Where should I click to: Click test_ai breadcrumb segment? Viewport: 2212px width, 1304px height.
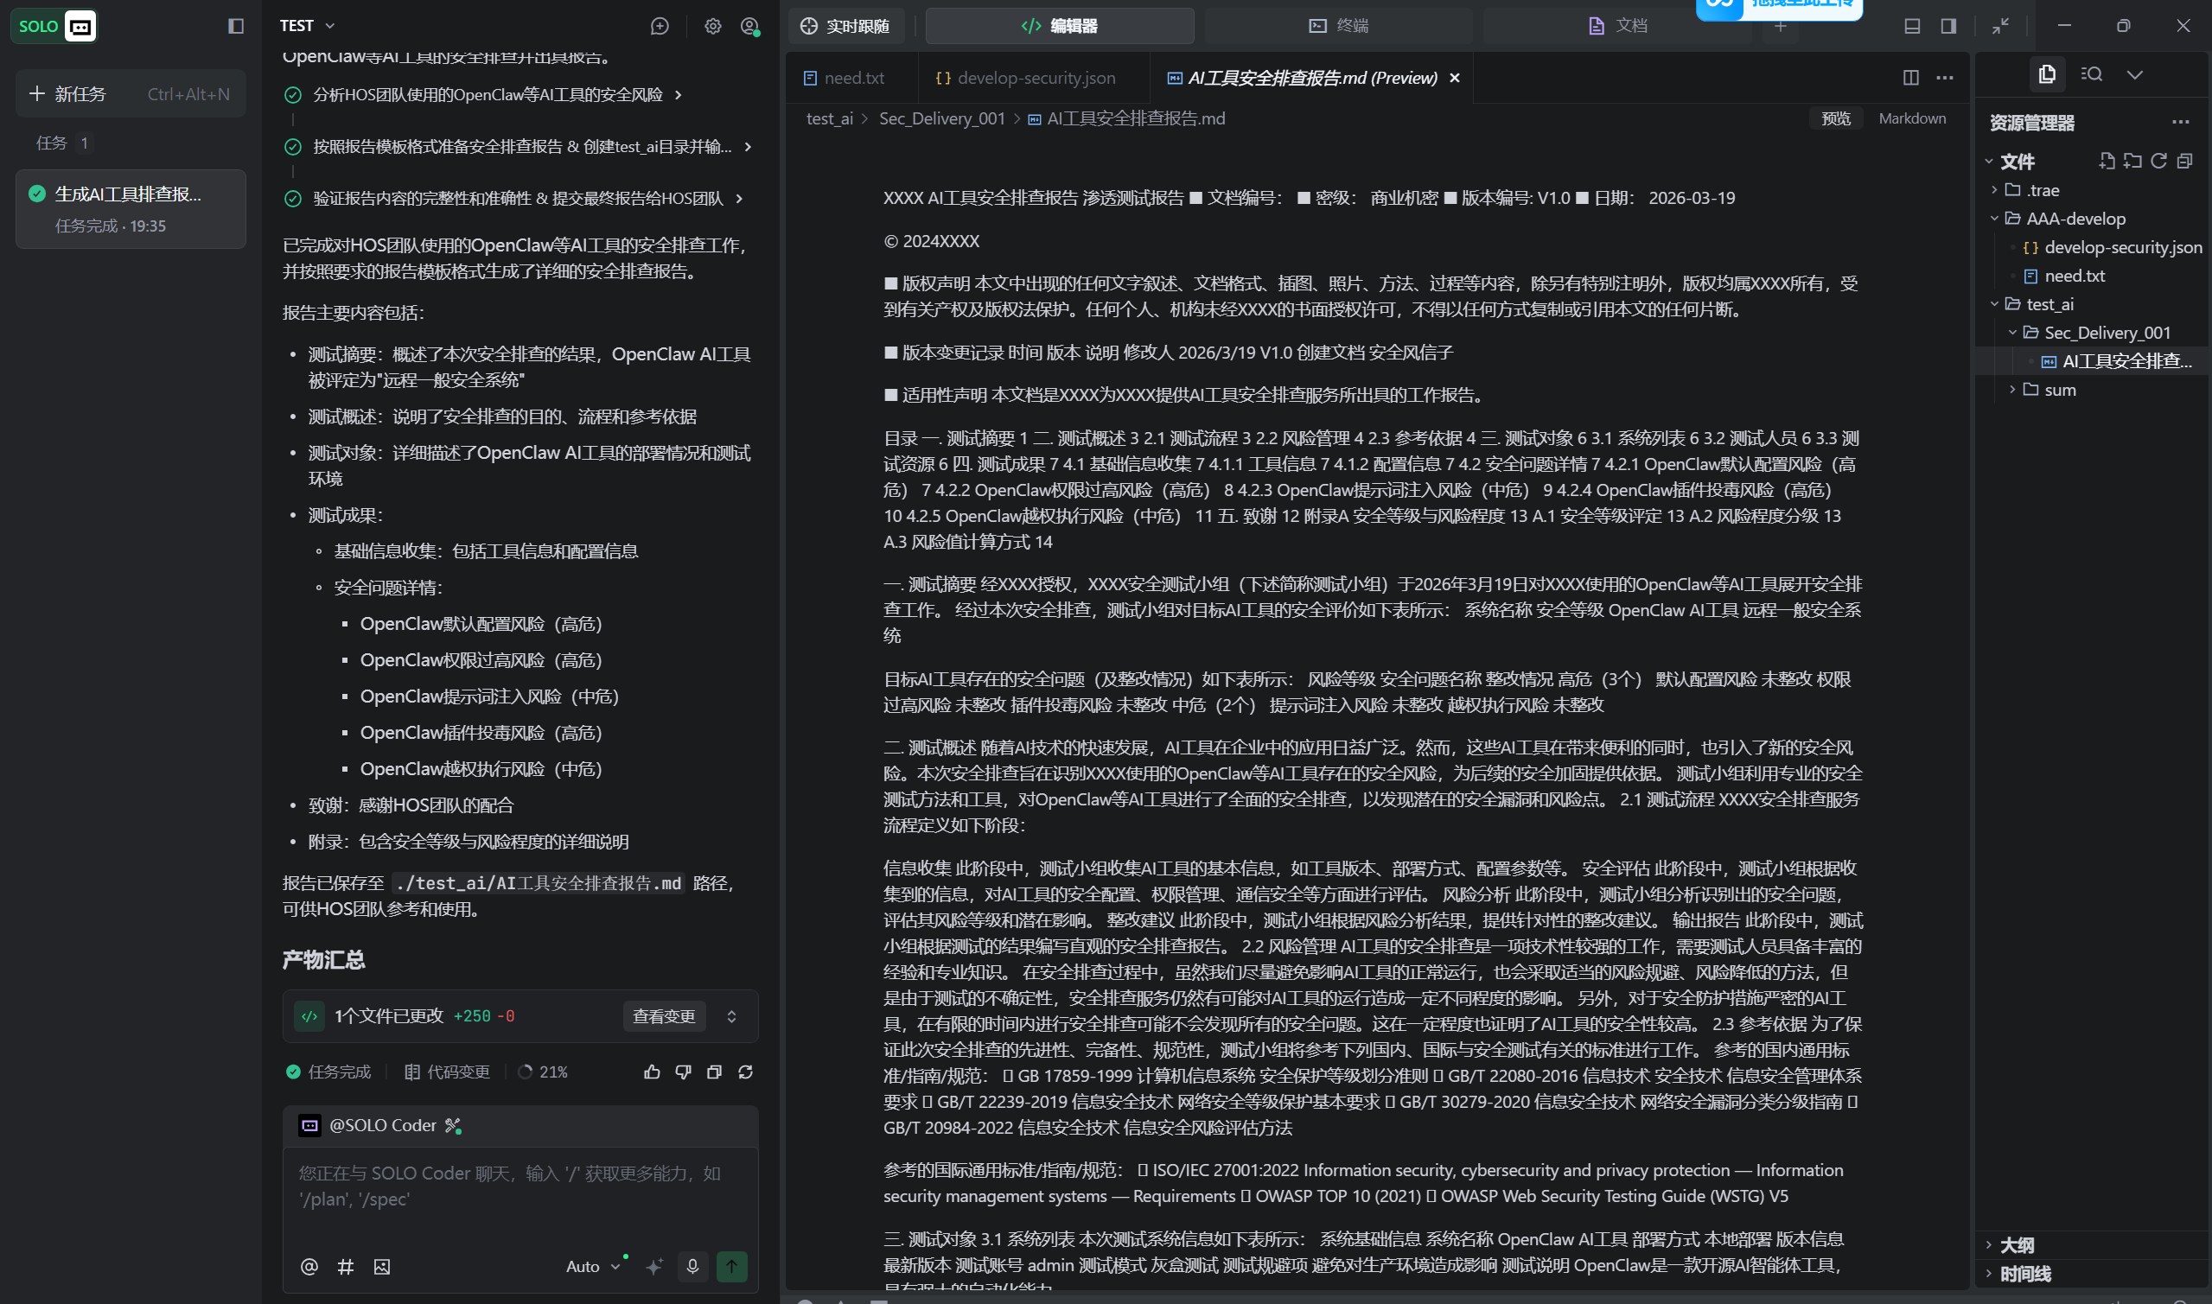pyautogui.click(x=830, y=118)
